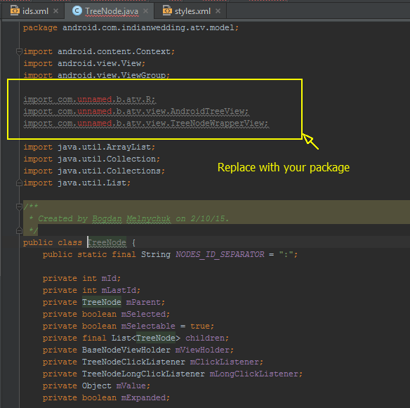
Task: Click the styles.xml file type icon
Action: pos(167,11)
